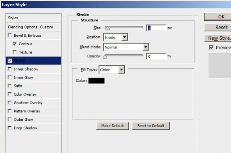Enable the Texture checkbox
This screenshot has height=153, width=231.
[x=15, y=52]
